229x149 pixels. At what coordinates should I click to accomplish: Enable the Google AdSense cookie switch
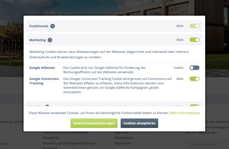coord(194,68)
